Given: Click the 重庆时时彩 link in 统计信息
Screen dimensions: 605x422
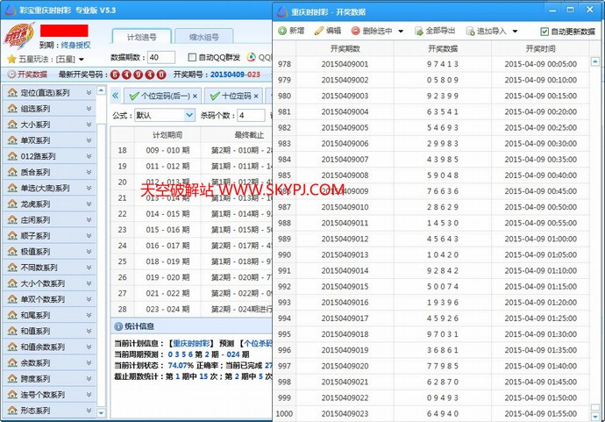Looking at the screenshot, I should (192, 343).
